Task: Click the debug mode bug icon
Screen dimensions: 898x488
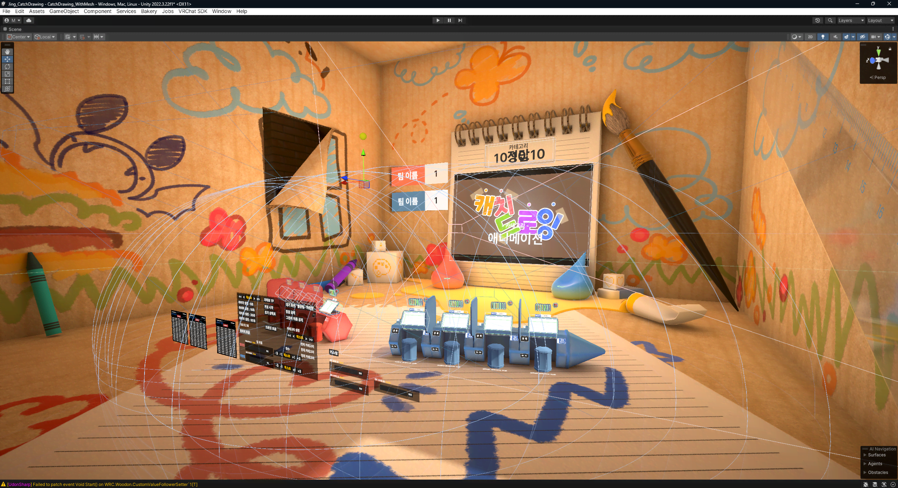Action: [x=866, y=484]
